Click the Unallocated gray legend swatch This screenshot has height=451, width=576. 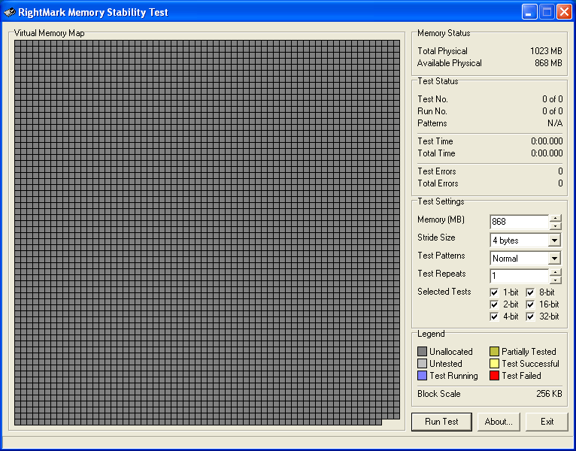[422, 352]
